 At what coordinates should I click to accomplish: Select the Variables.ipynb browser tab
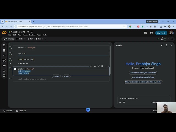(18, 21)
